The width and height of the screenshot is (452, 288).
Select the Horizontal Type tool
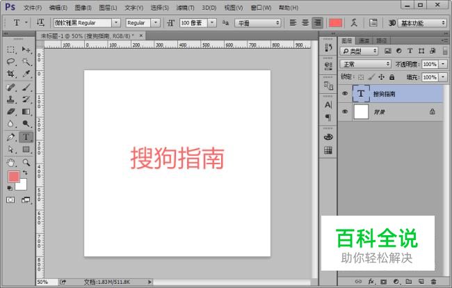26,137
